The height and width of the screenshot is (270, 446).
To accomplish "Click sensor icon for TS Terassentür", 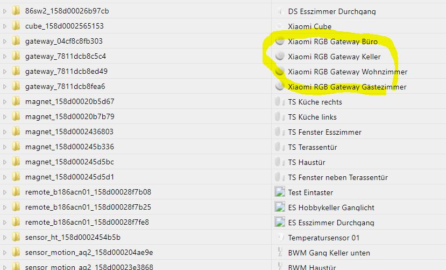I will point(280,147).
